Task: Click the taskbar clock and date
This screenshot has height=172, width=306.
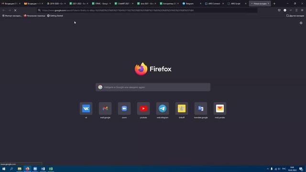Action: coord(292,169)
